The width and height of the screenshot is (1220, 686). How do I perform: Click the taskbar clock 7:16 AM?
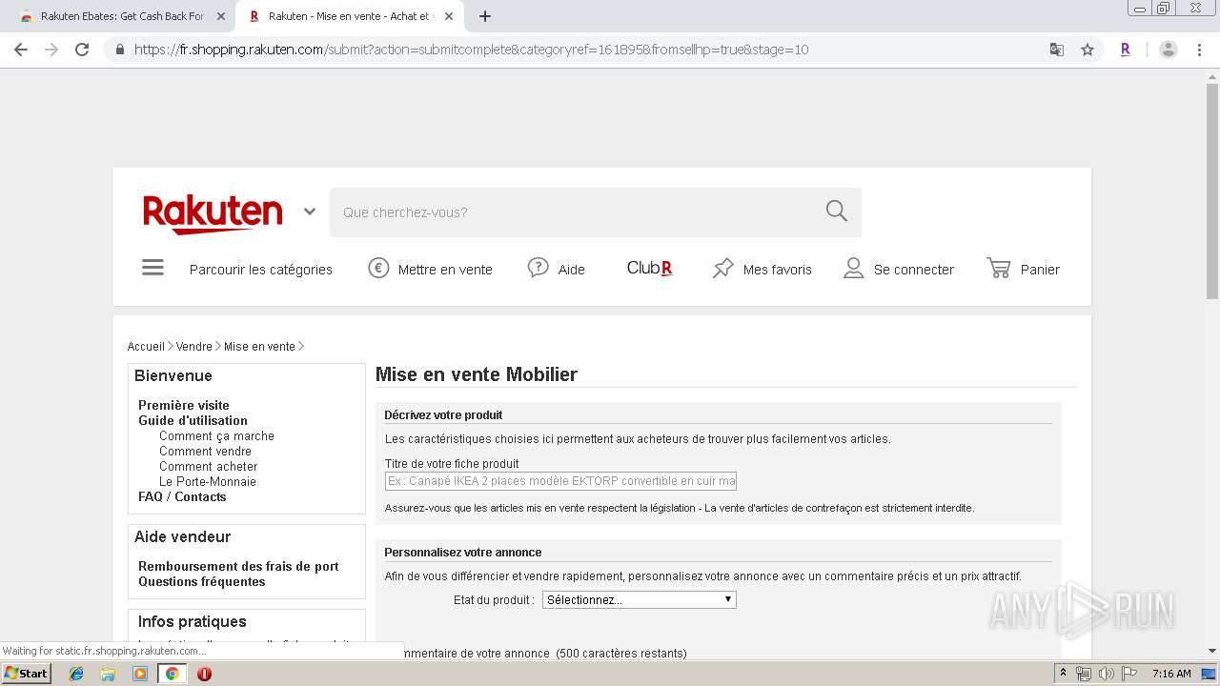(x=1171, y=674)
